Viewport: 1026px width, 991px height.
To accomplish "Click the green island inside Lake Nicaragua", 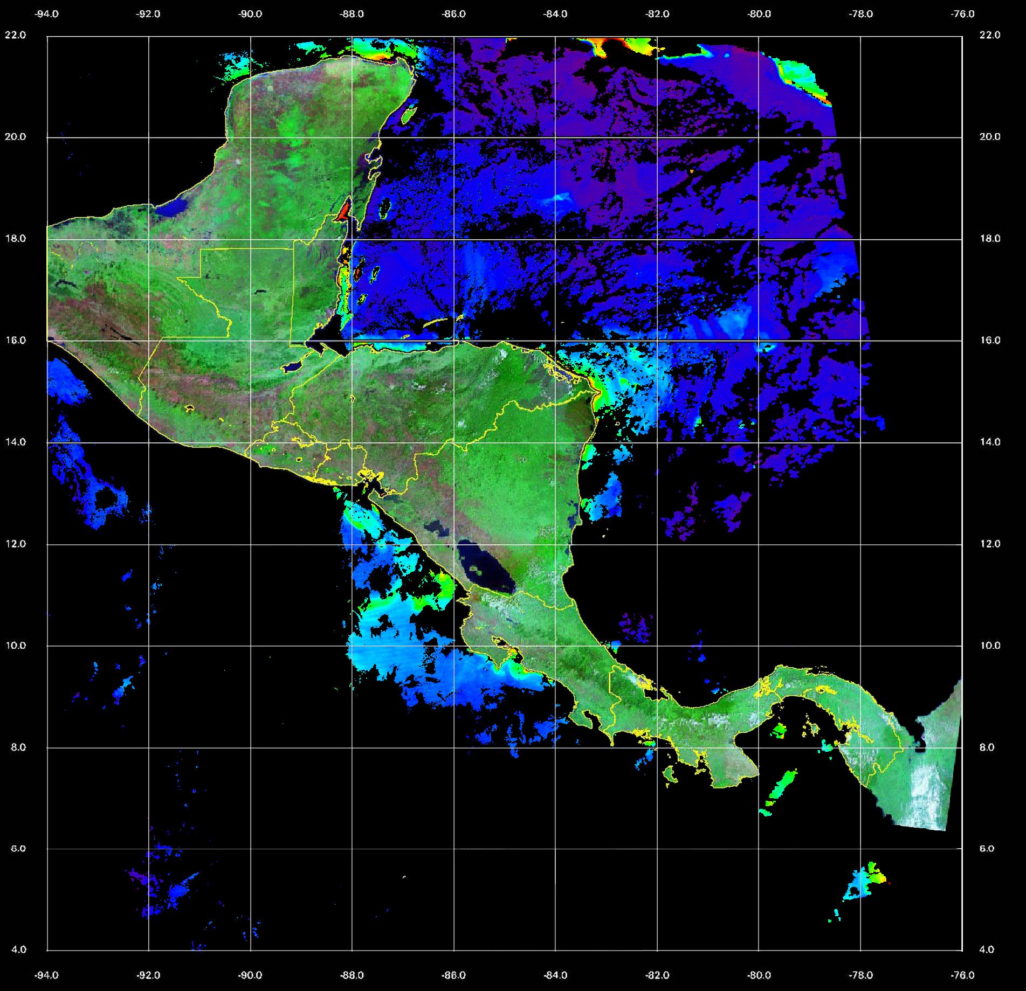I will tap(476, 569).
